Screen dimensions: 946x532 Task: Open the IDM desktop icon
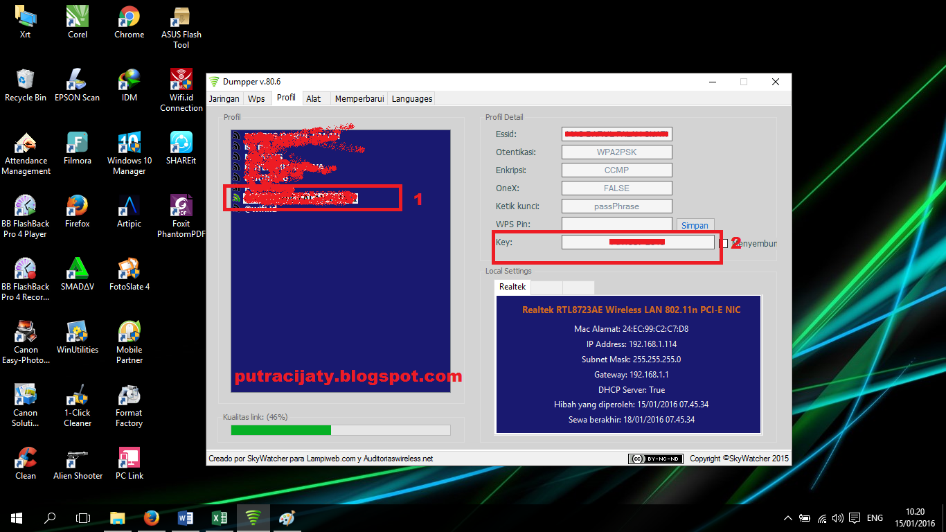(x=130, y=85)
